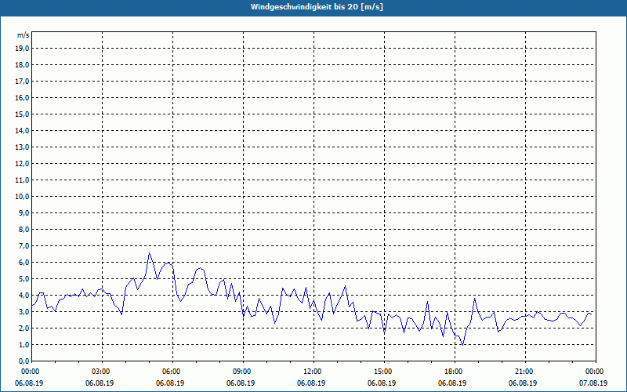This screenshot has width=627, height=392.
Task: Click the '09:00' time label
Action: (x=242, y=372)
